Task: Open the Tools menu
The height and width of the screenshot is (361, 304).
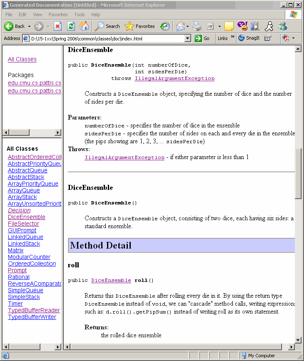Action: click(x=79, y=15)
